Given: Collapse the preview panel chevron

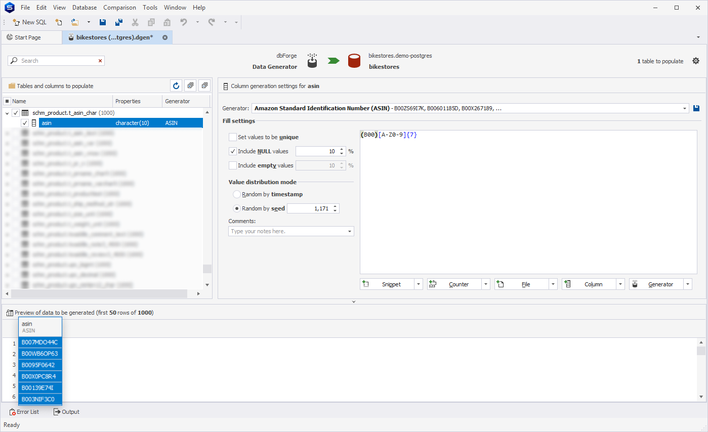Looking at the screenshot, I should coord(354,301).
